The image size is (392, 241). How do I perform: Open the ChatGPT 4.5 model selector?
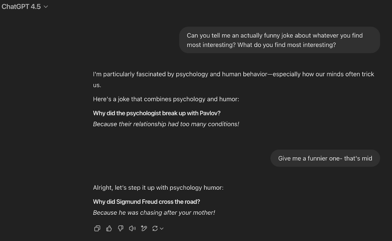pyautogui.click(x=21, y=7)
